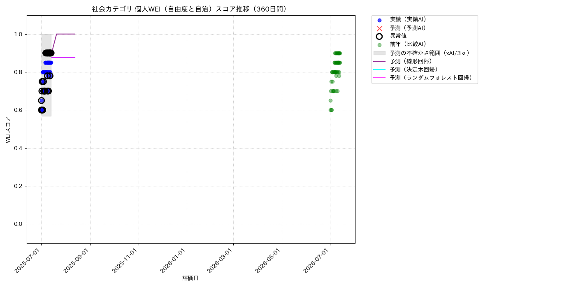Click the green dot 前年 legend marker
576x288 pixels.
tap(379, 45)
